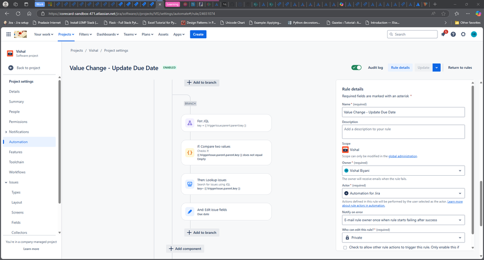
Task: Open Permissions in the sidebar
Action: click(18, 122)
